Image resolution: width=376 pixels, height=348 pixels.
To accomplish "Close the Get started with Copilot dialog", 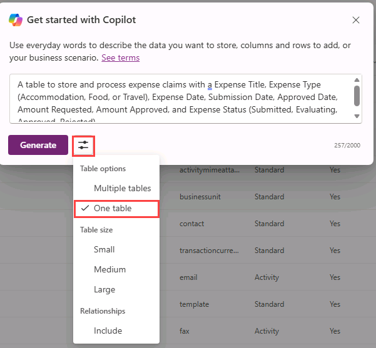I will (356, 20).
